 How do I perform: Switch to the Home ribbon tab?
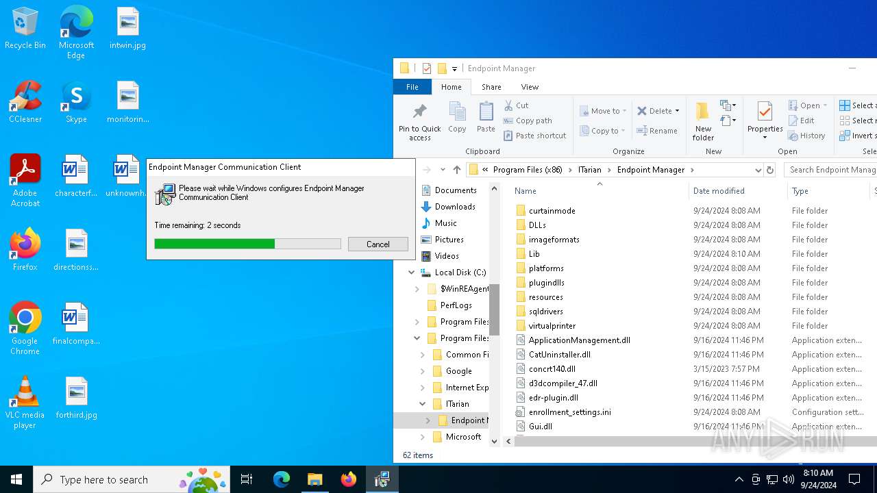pyautogui.click(x=452, y=87)
